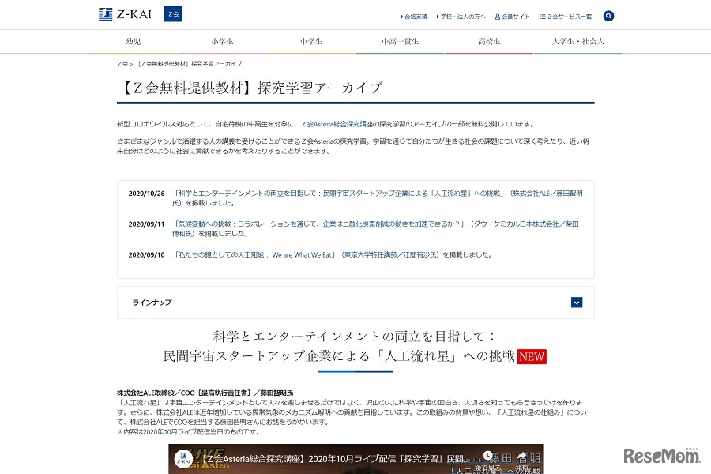Click the blue Z会 square badge

point(172,13)
